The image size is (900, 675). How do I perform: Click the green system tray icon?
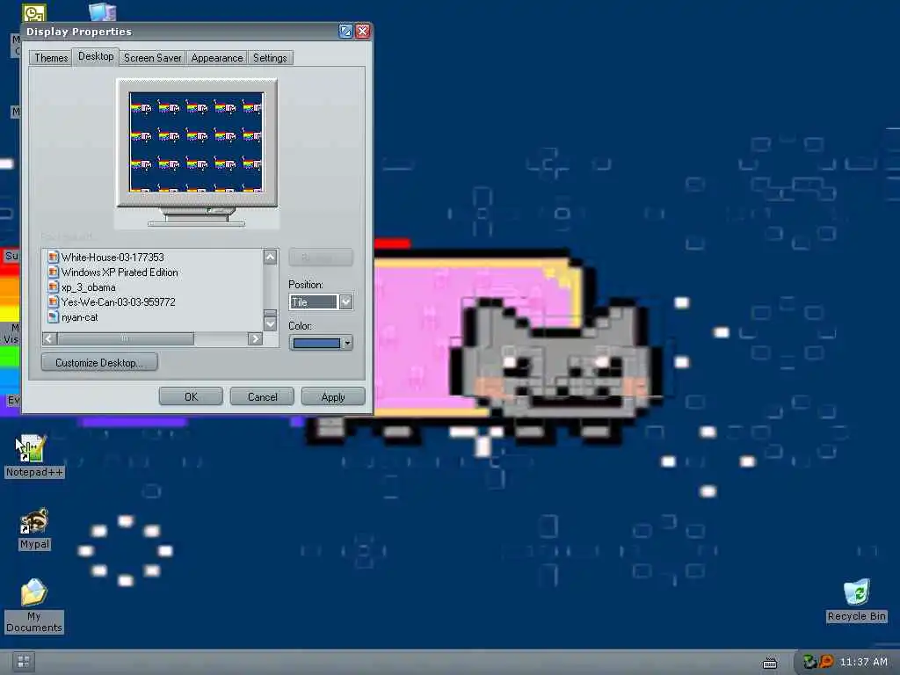[809, 662]
